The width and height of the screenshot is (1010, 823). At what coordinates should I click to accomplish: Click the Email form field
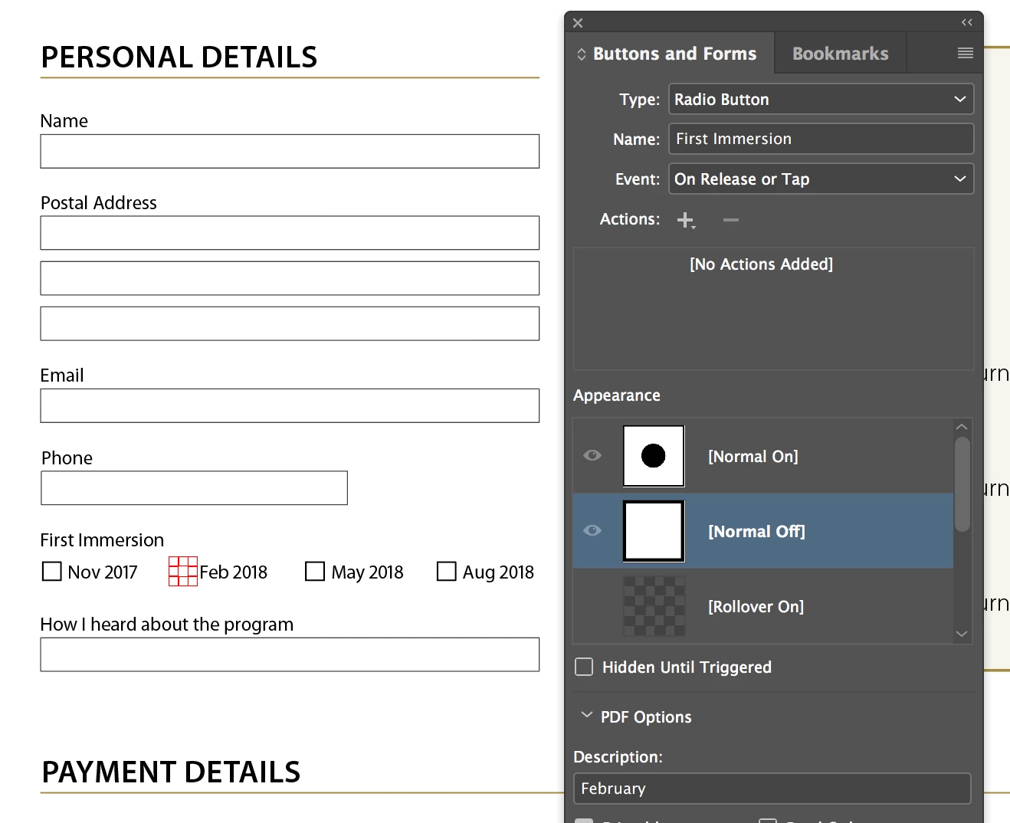point(290,405)
